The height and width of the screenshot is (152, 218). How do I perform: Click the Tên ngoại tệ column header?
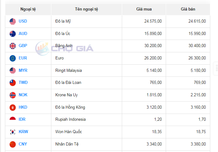point(87,9)
